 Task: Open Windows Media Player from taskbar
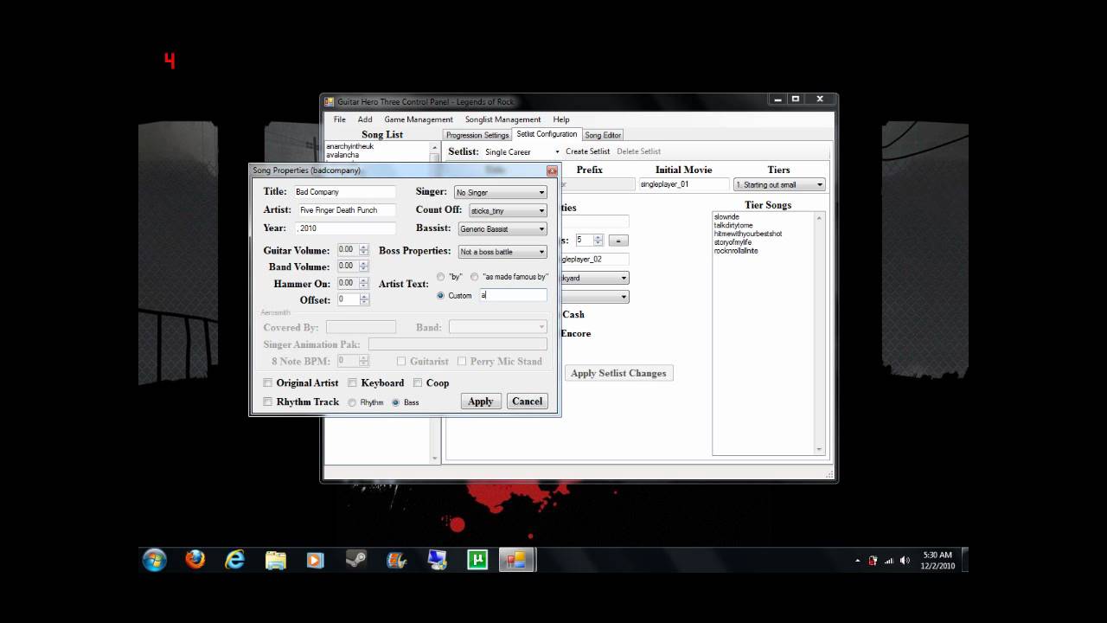[x=315, y=560]
